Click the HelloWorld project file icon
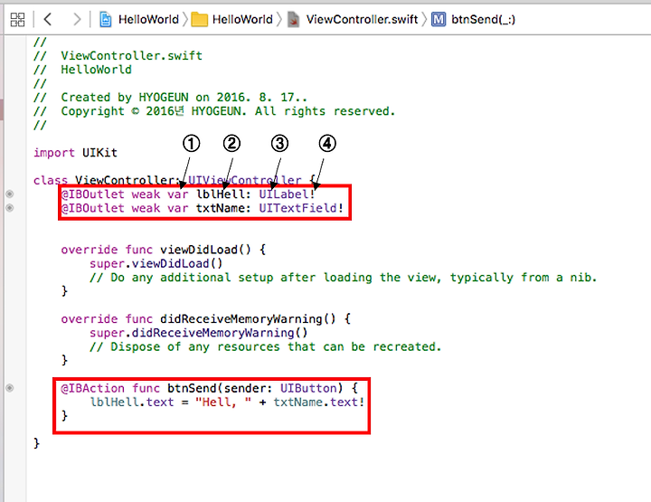The width and height of the screenshot is (651, 502). click(x=106, y=20)
